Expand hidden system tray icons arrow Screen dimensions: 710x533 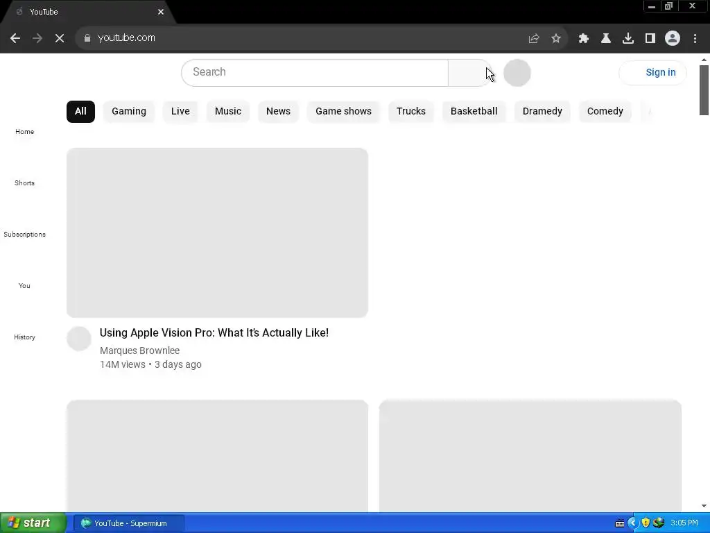(x=632, y=523)
